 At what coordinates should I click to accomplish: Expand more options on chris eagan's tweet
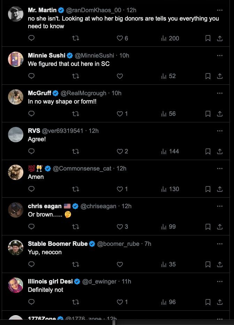[x=220, y=206]
